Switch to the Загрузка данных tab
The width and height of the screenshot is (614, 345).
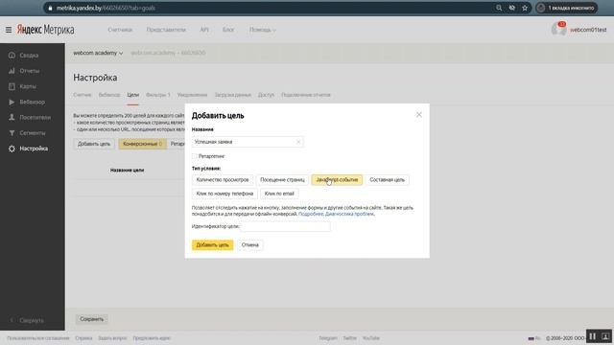coord(232,95)
